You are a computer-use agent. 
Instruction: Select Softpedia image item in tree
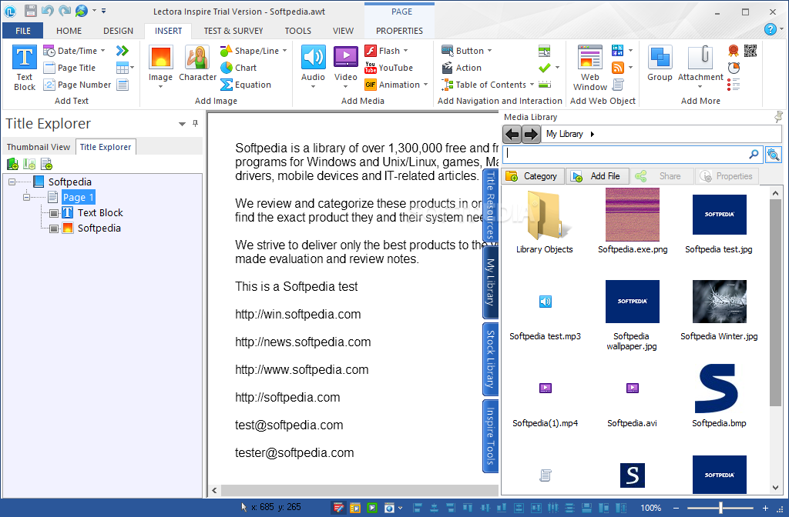click(x=99, y=228)
